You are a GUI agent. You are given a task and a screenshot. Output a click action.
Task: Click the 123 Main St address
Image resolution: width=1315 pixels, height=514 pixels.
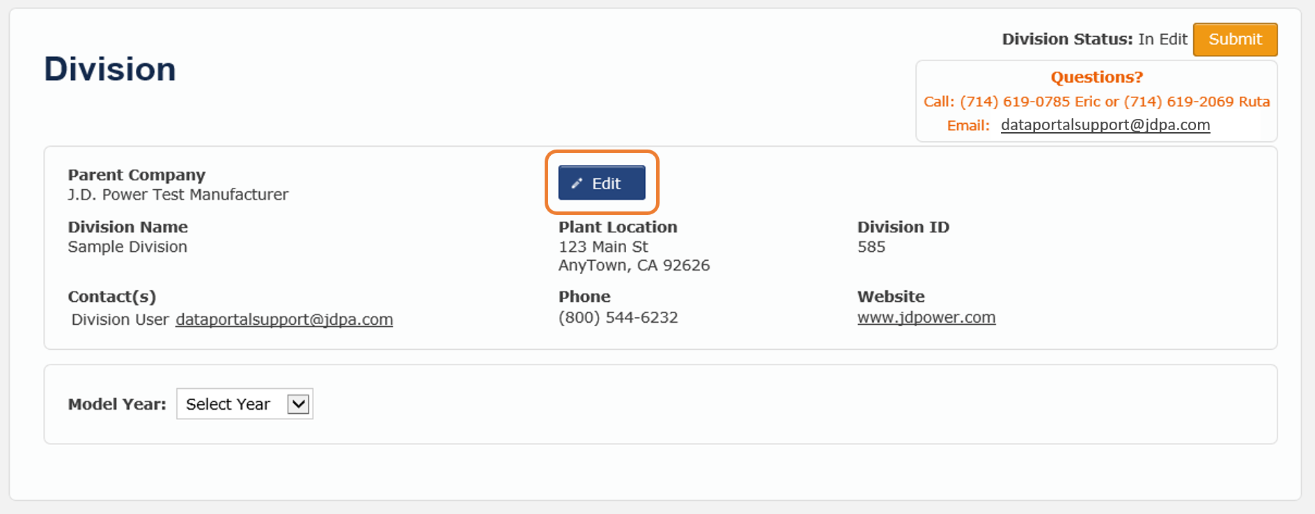603,247
